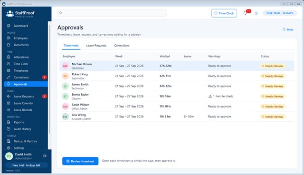
Task: Open the notifications bell icon
Action: 245,13
